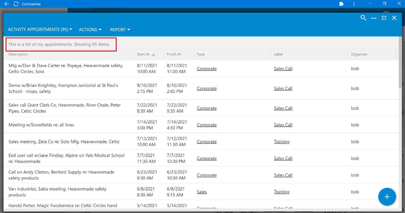
Task: Toggle the Start At sort arrow
Action: pyautogui.click(x=154, y=54)
